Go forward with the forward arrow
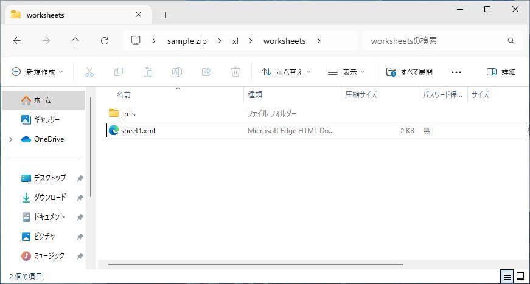530x284 pixels. pos(46,41)
